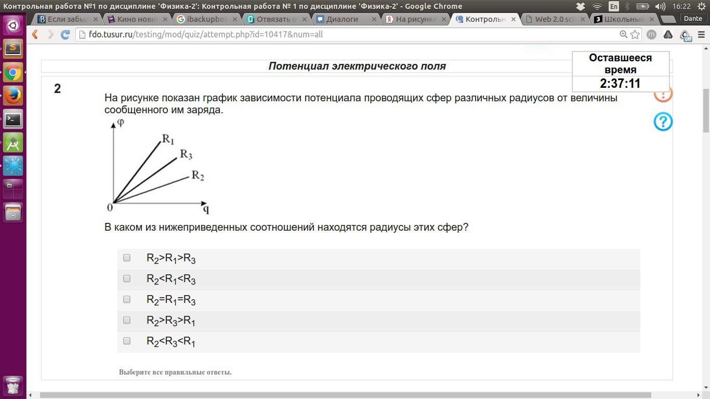
Task: Click the φ versus q graph image
Action: point(157,167)
